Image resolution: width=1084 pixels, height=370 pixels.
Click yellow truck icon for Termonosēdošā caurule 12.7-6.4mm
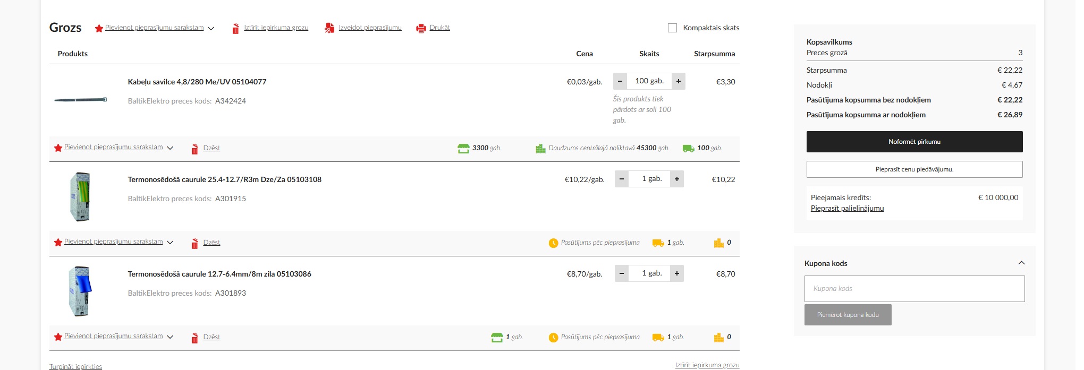pyautogui.click(x=658, y=338)
